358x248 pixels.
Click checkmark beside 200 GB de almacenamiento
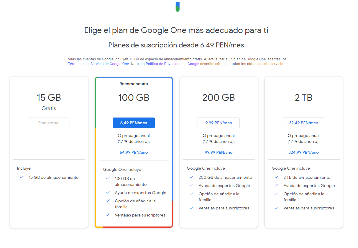point(191,177)
